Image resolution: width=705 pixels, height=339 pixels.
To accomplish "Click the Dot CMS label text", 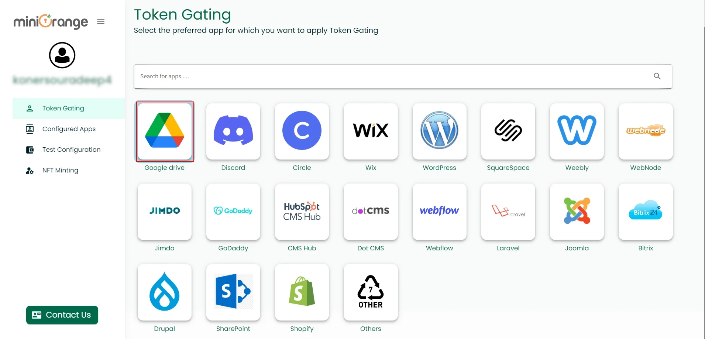I will tap(371, 248).
